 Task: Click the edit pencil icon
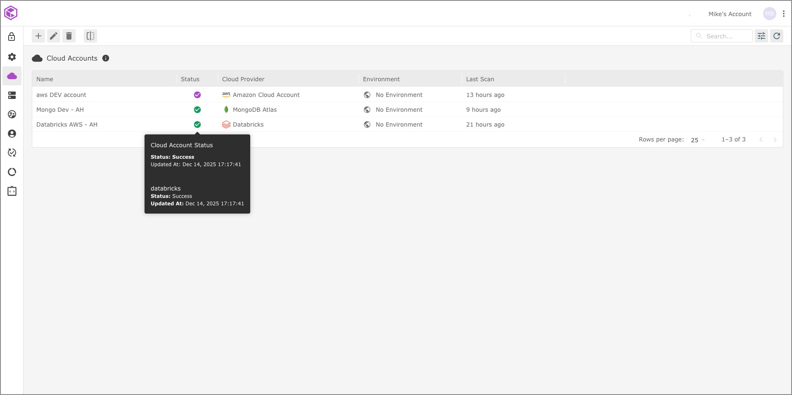pos(54,36)
